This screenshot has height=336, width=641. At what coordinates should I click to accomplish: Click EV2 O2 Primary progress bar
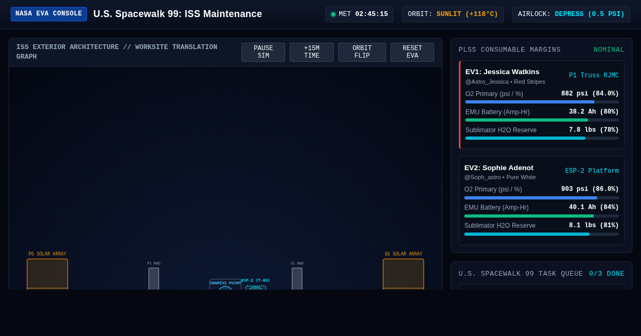[x=542, y=198]
